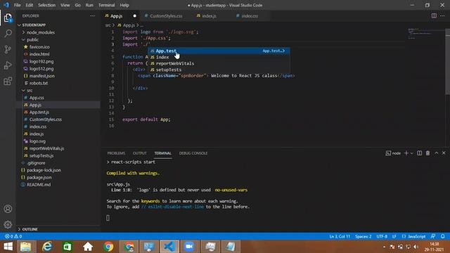Click the eslint-disable-next-line link in terminal
The width and height of the screenshot is (450, 253).
click(172, 207)
